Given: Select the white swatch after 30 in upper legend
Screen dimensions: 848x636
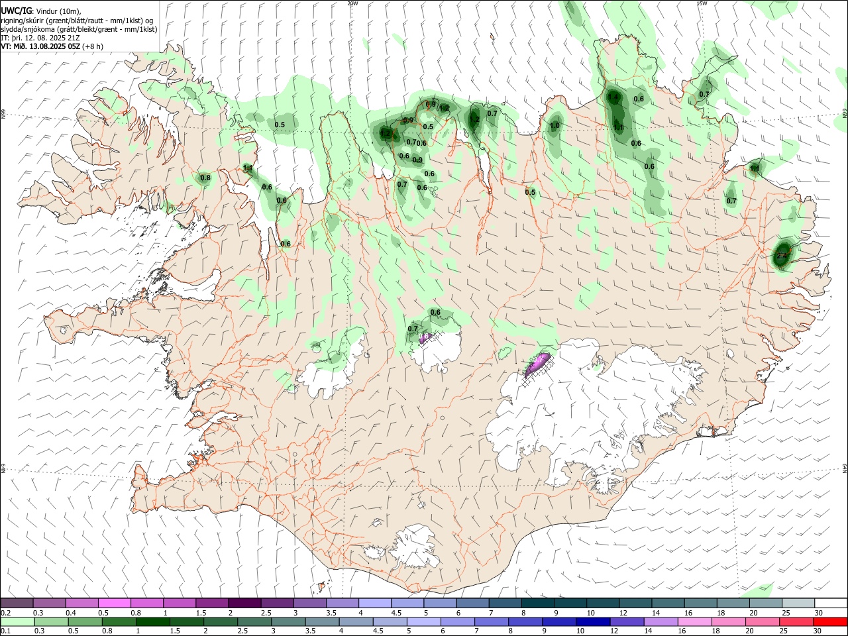Looking at the screenshot, I should (831, 603).
